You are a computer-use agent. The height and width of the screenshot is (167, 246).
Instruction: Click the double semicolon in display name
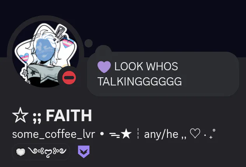tap(37, 118)
